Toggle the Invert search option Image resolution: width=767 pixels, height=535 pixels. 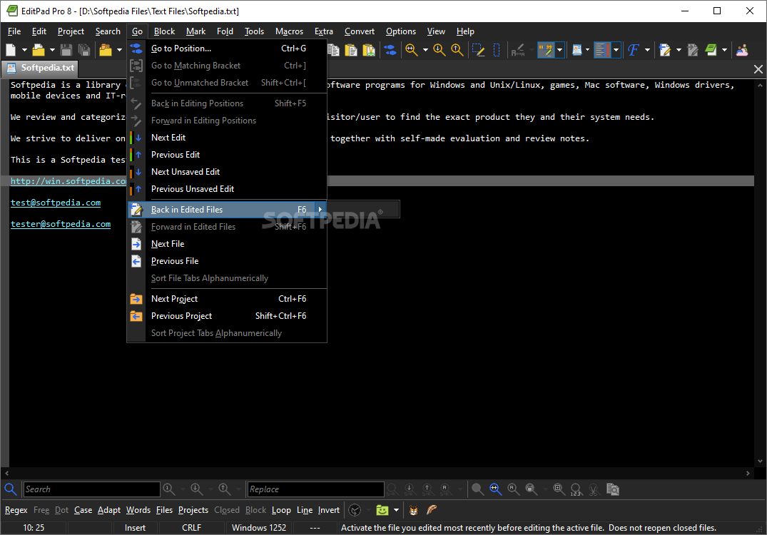pos(329,510)
